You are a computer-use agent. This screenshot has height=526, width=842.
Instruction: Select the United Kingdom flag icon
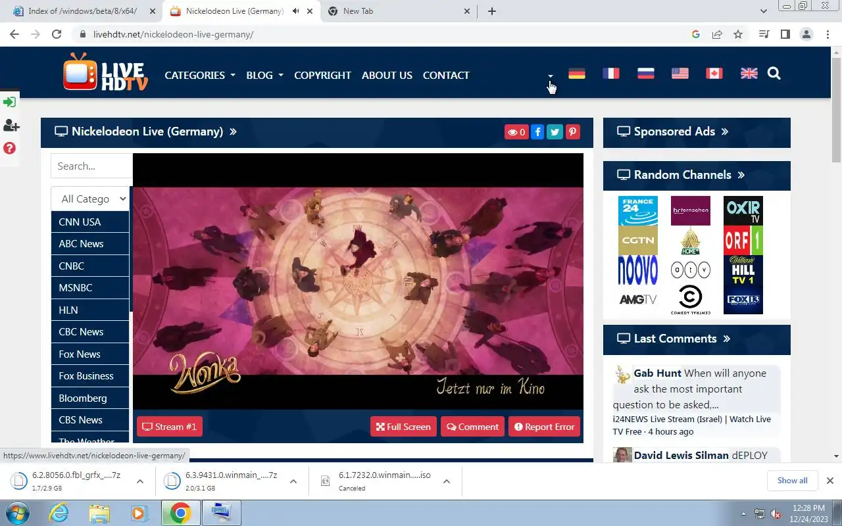click(x=749, y=74)
